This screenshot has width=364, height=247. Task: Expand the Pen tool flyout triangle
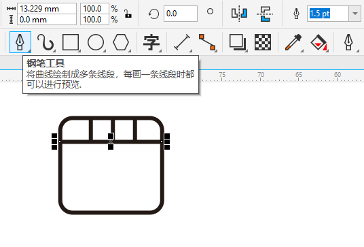[x=29, y=51]
